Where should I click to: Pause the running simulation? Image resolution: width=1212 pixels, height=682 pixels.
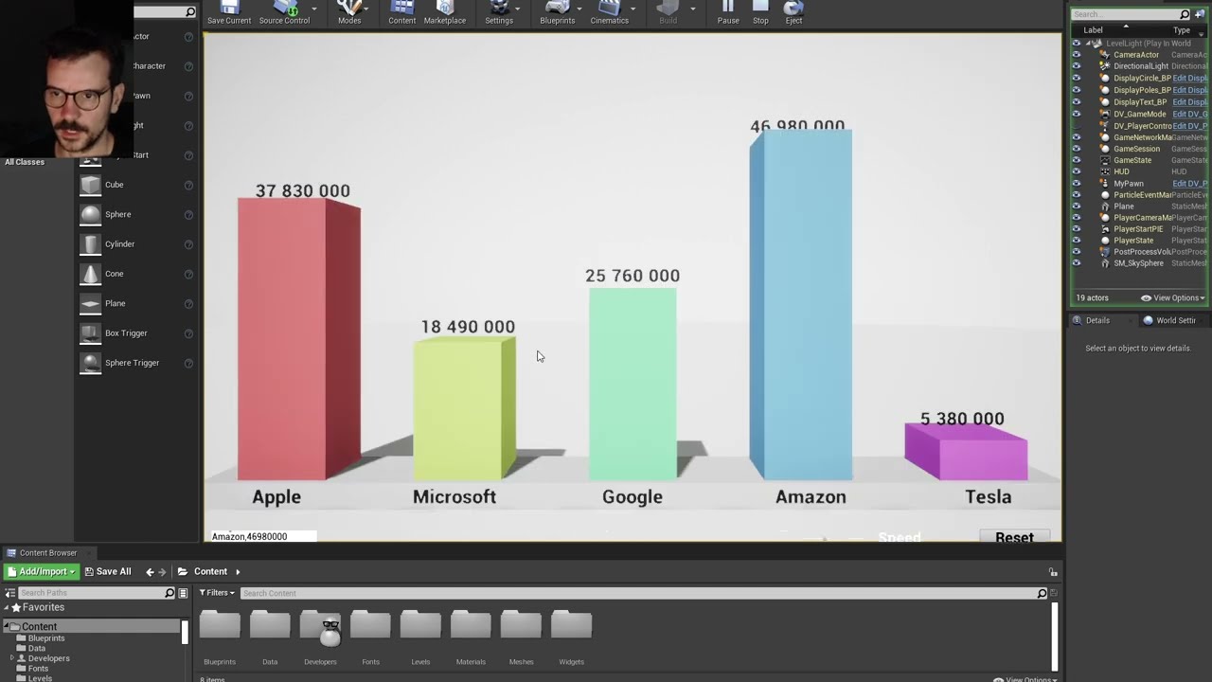click(x=728, y=12)
